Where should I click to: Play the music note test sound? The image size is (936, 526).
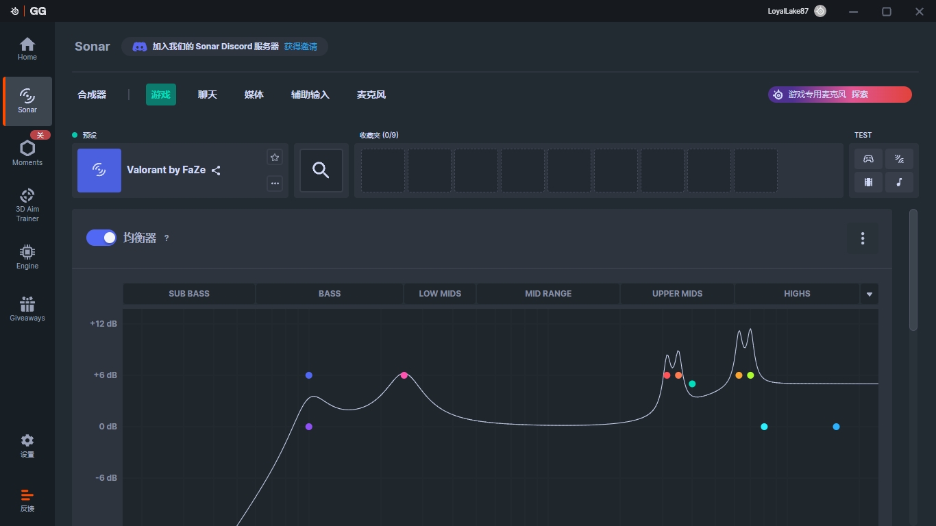tap(899, 182)
